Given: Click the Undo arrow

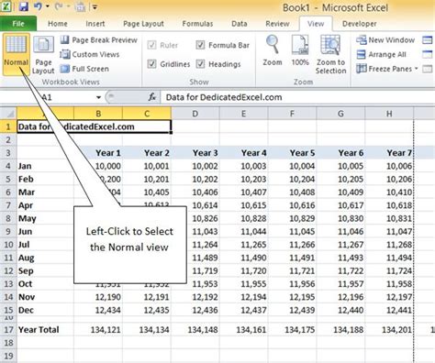Looking at the screenshot, I should tap(38, 6).
